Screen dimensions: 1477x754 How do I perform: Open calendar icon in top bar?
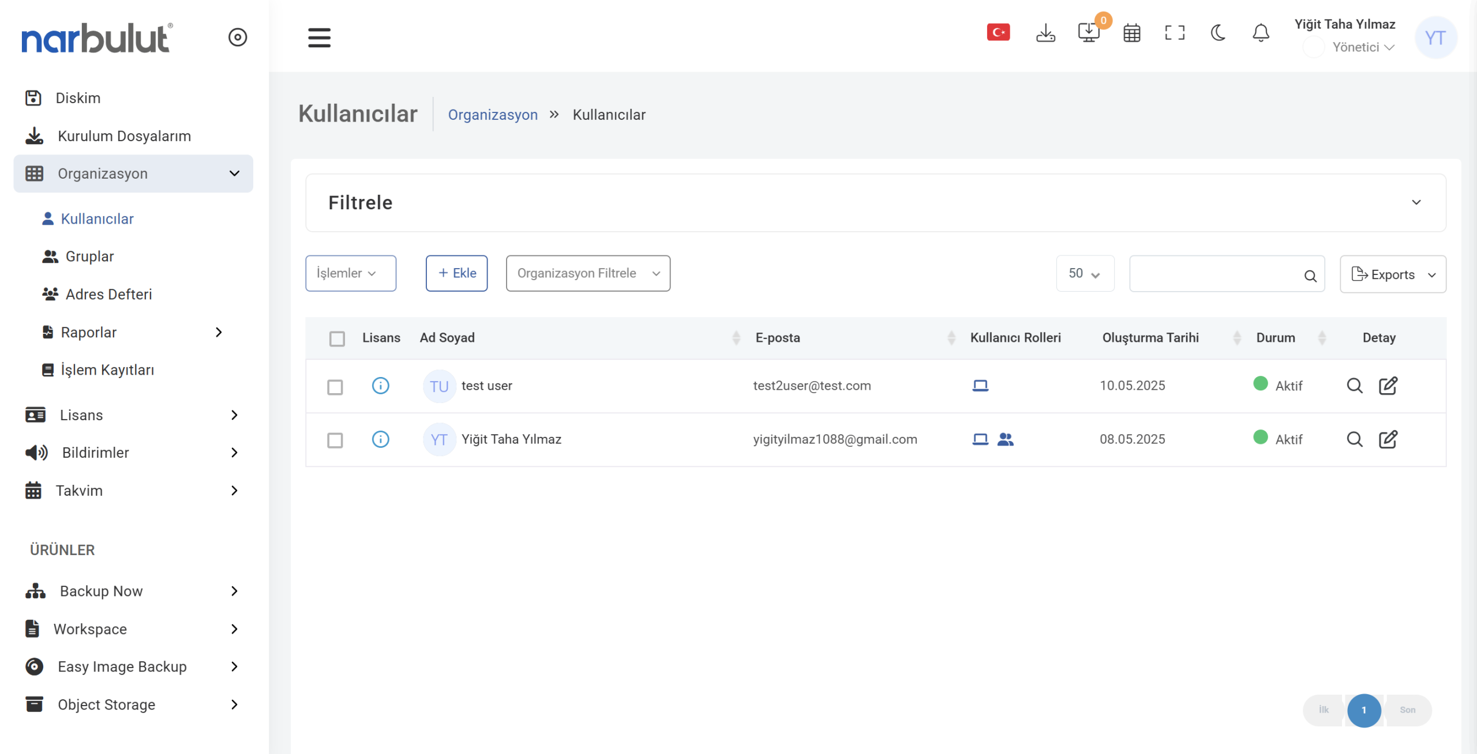pyautogui.click(x=1131, y=33)
